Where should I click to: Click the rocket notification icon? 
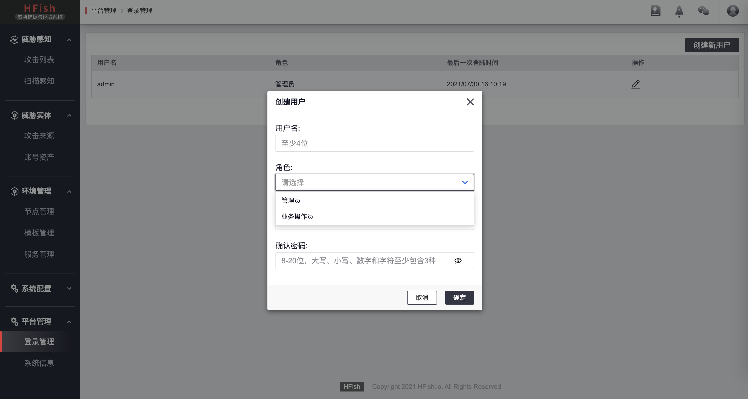(679, 11)
